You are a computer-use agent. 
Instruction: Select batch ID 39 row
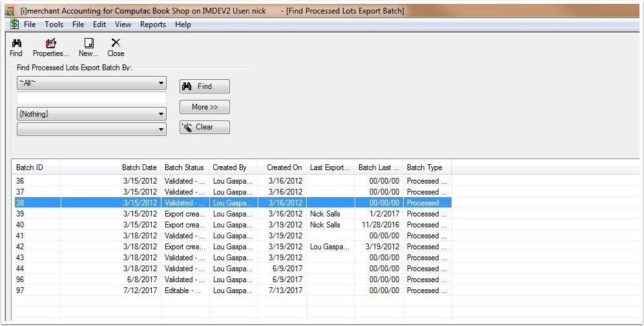233,214
